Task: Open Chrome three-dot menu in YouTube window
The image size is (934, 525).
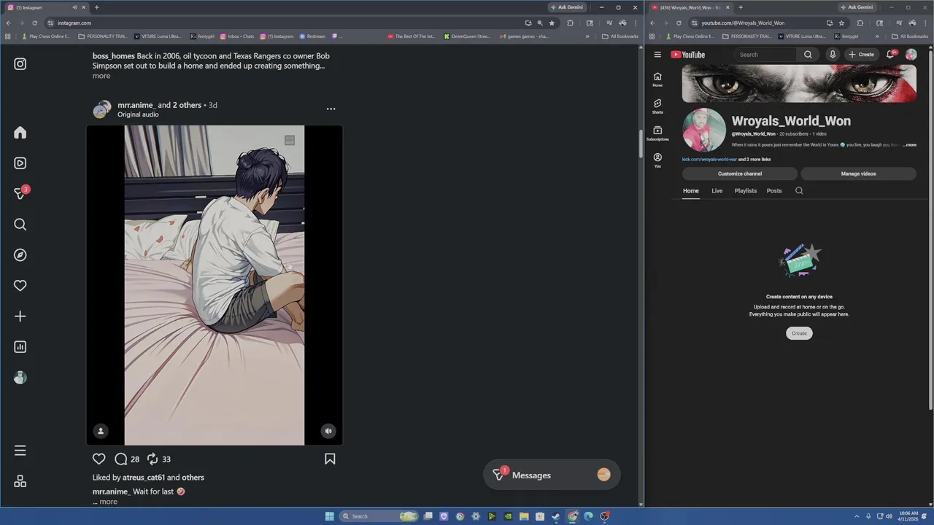Action: point(927,23)
